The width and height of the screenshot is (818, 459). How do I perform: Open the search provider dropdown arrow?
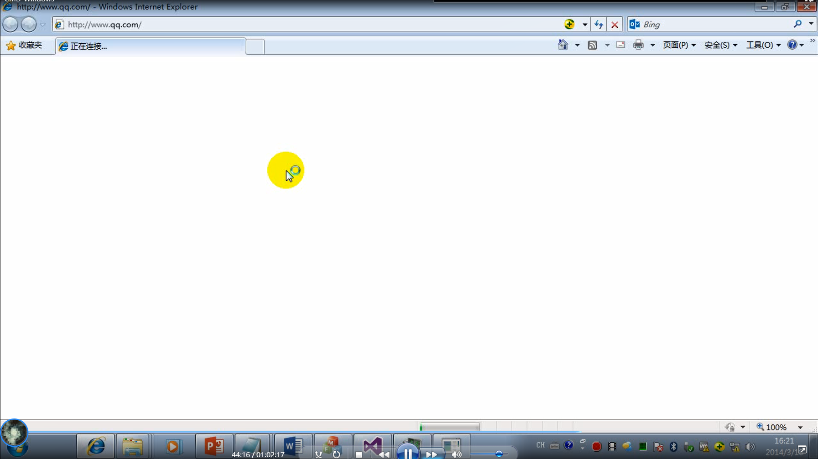tap(811, 24)
